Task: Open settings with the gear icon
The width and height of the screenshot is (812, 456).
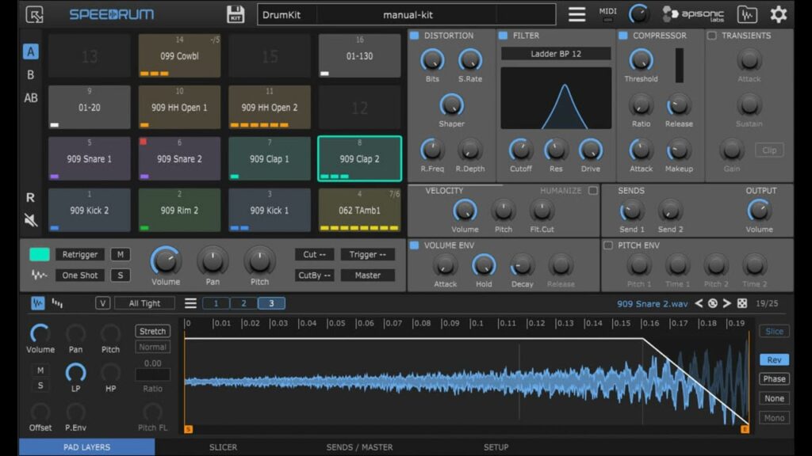Action: (779, 14)
